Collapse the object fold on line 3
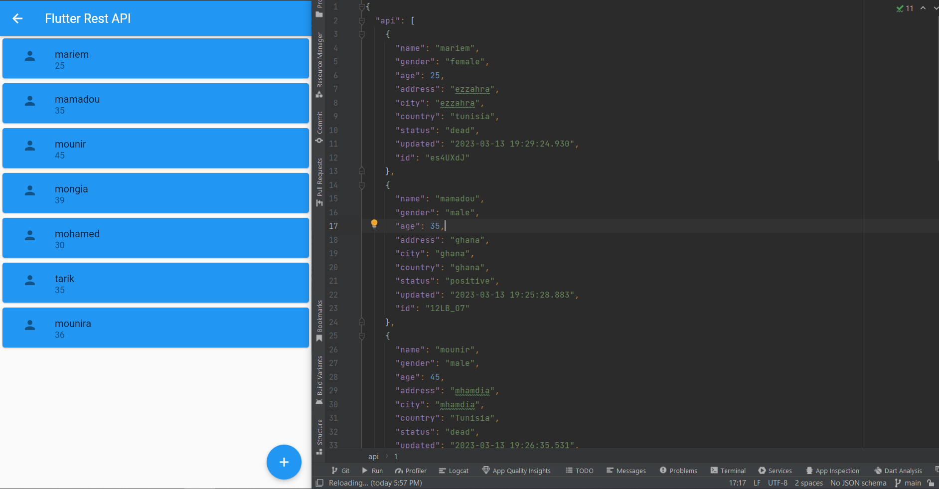The width and height of the screenshot is (939, 489). click(x=362, y=34)
